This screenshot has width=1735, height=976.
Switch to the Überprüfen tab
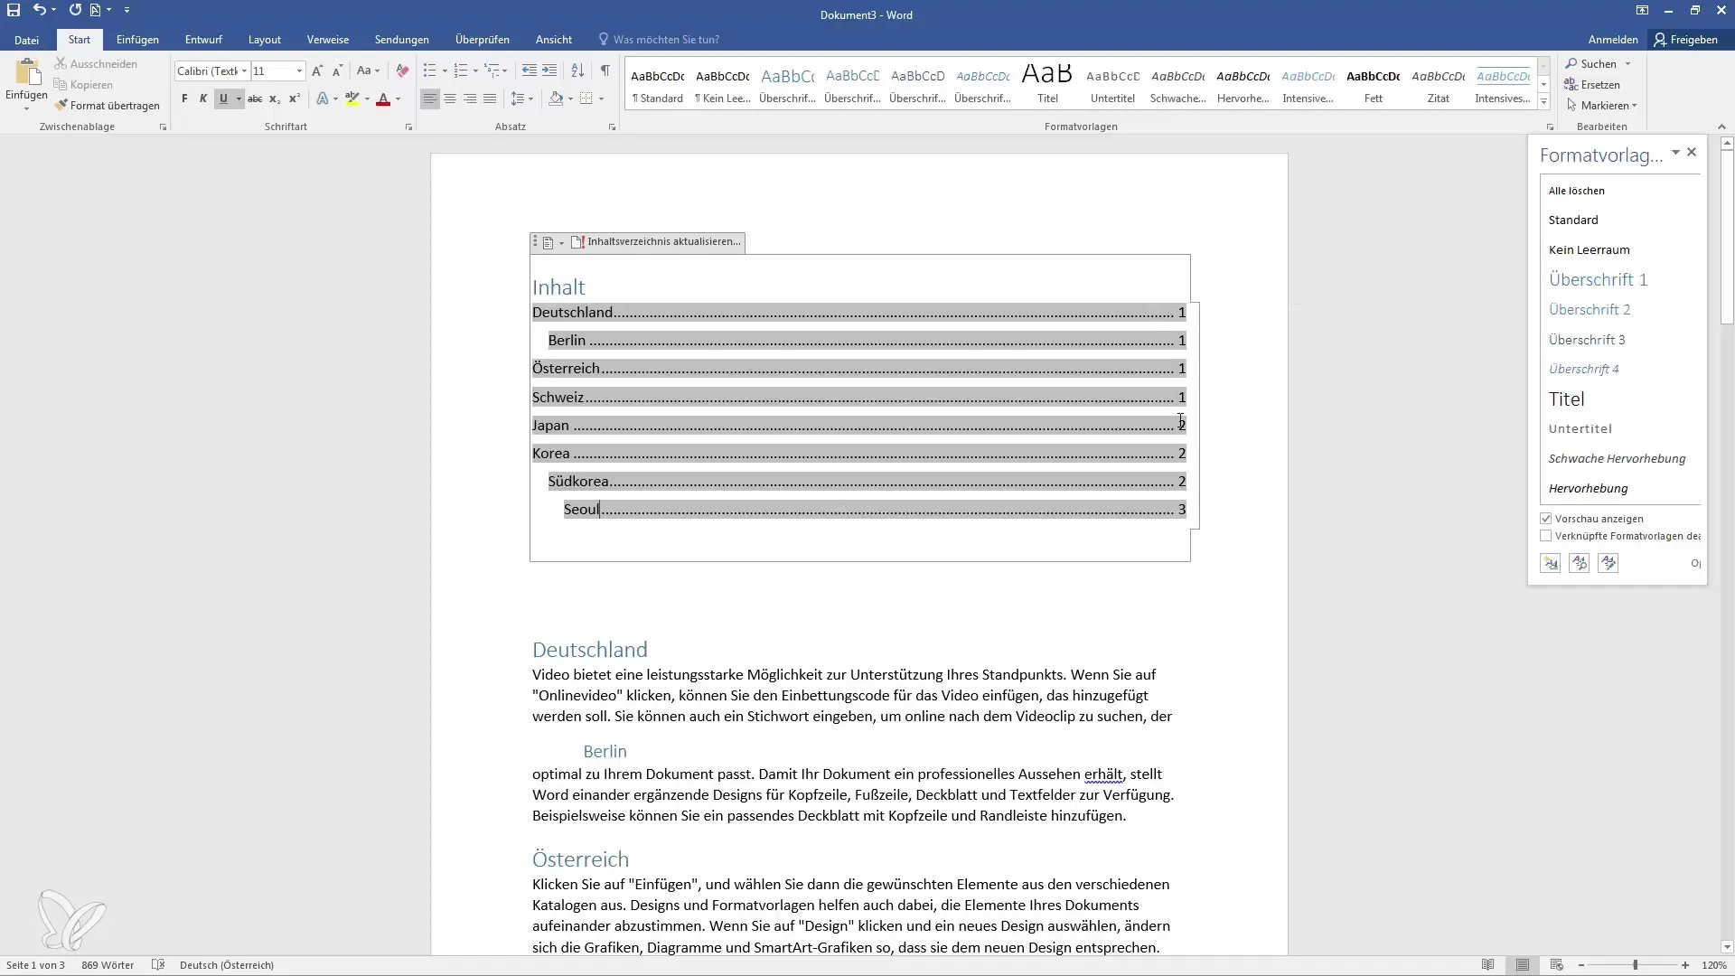click(x=482, y=40)
